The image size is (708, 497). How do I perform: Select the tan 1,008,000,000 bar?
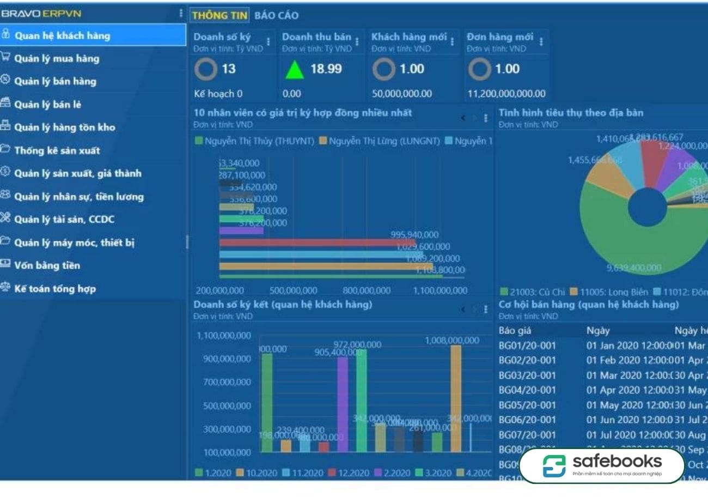455,399
